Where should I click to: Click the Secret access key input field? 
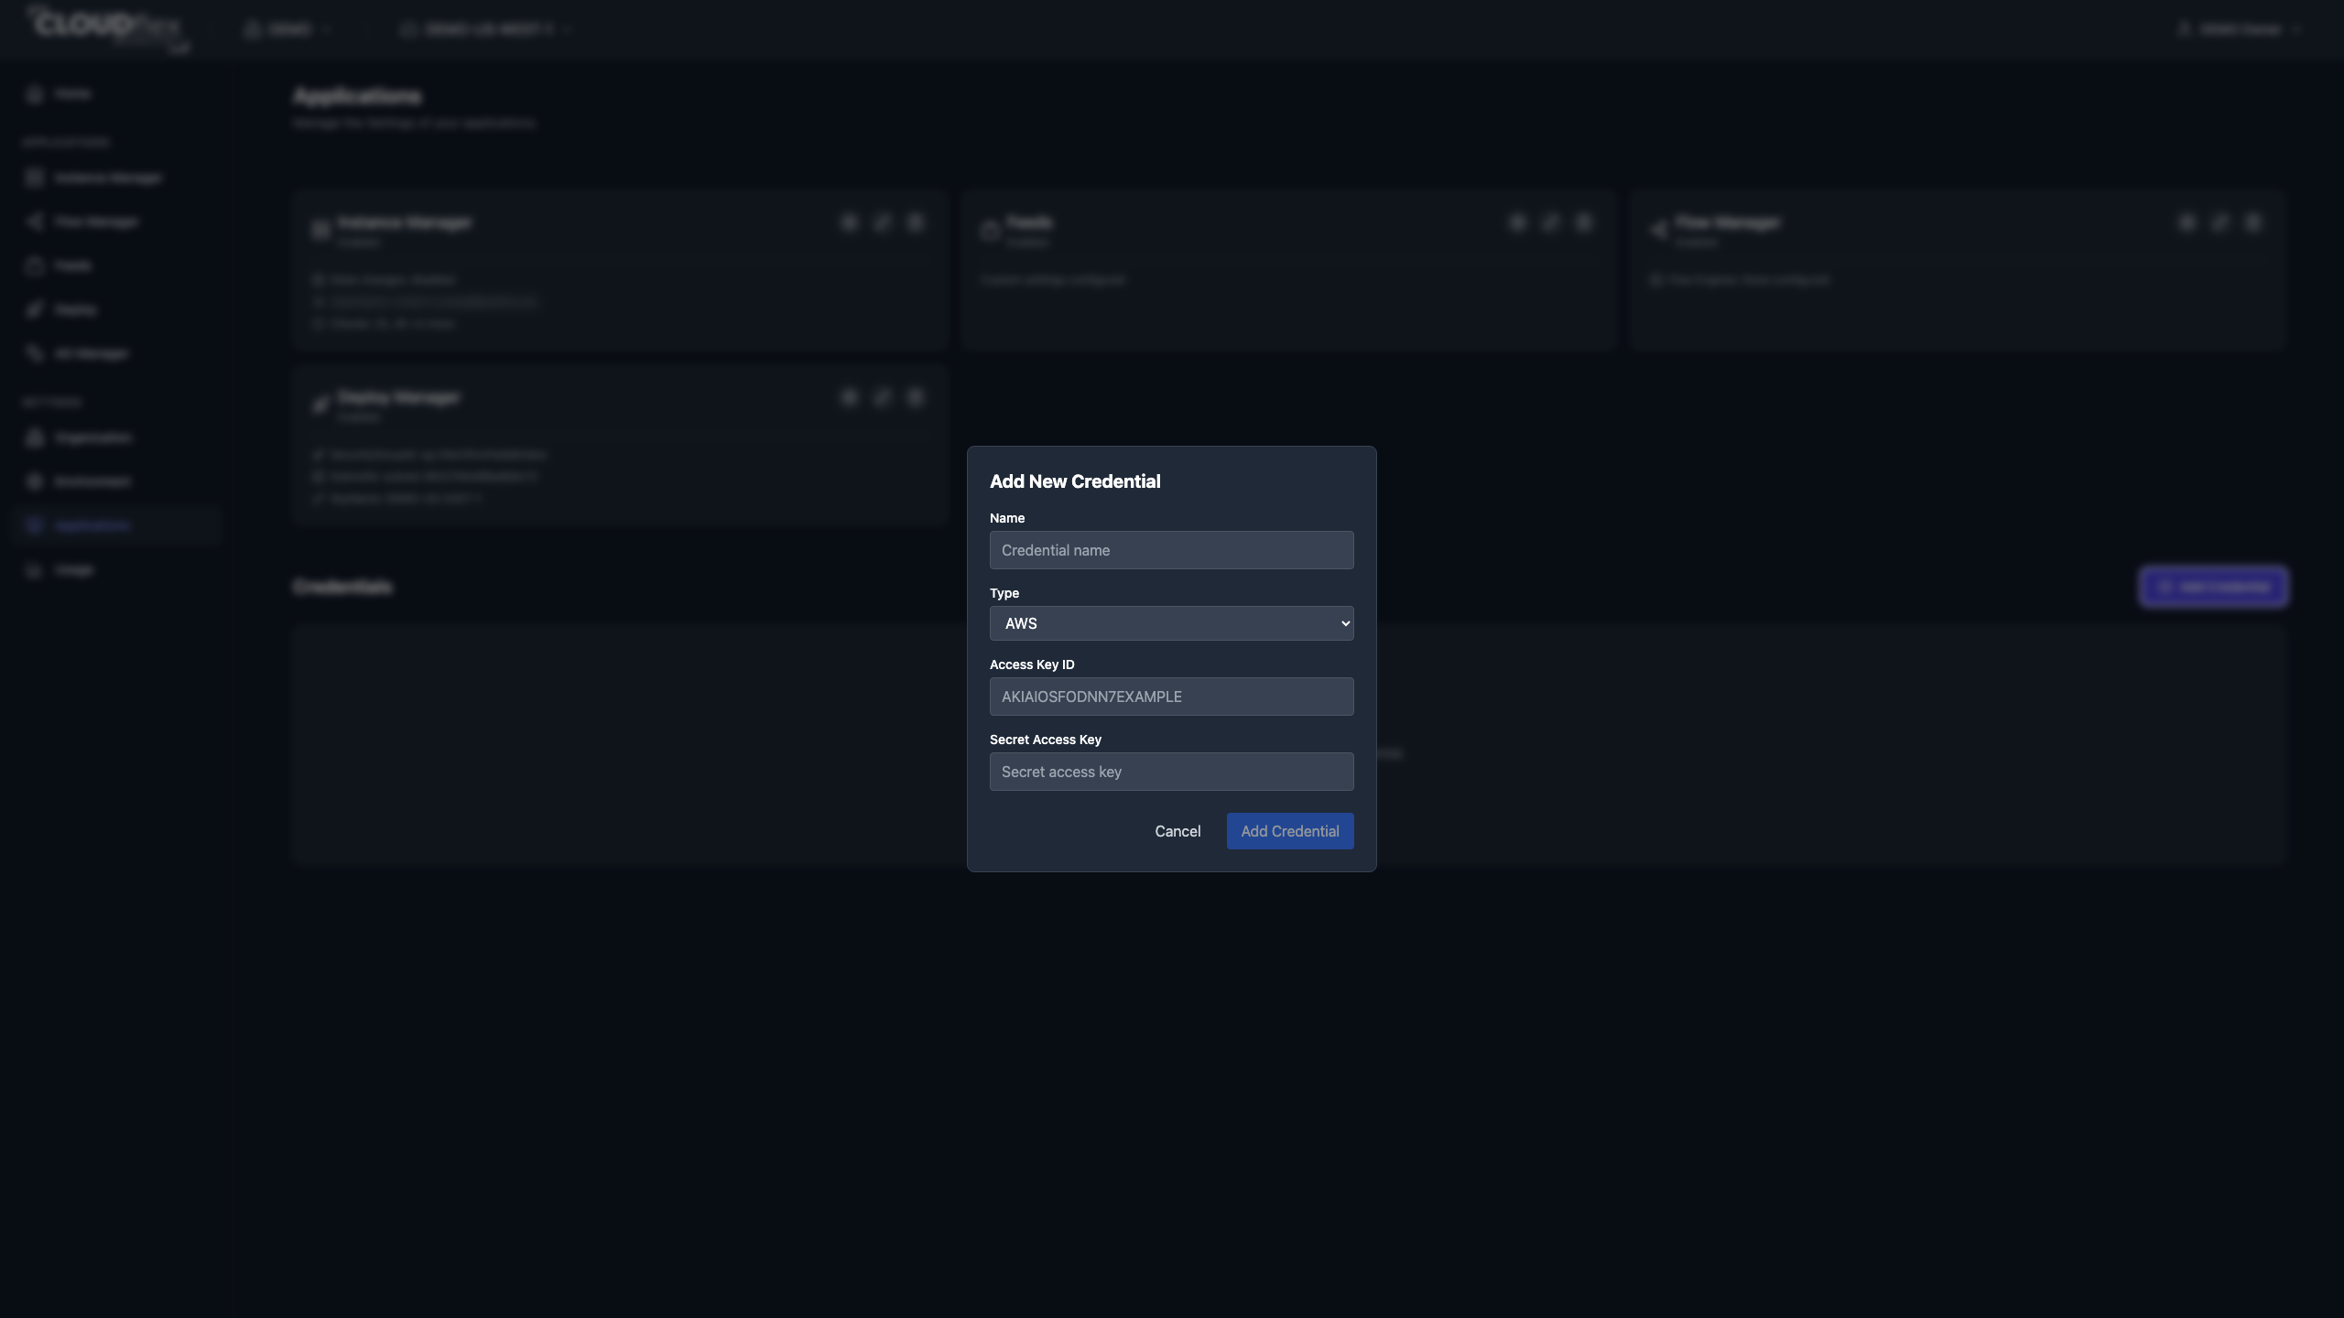[1171, 772]
